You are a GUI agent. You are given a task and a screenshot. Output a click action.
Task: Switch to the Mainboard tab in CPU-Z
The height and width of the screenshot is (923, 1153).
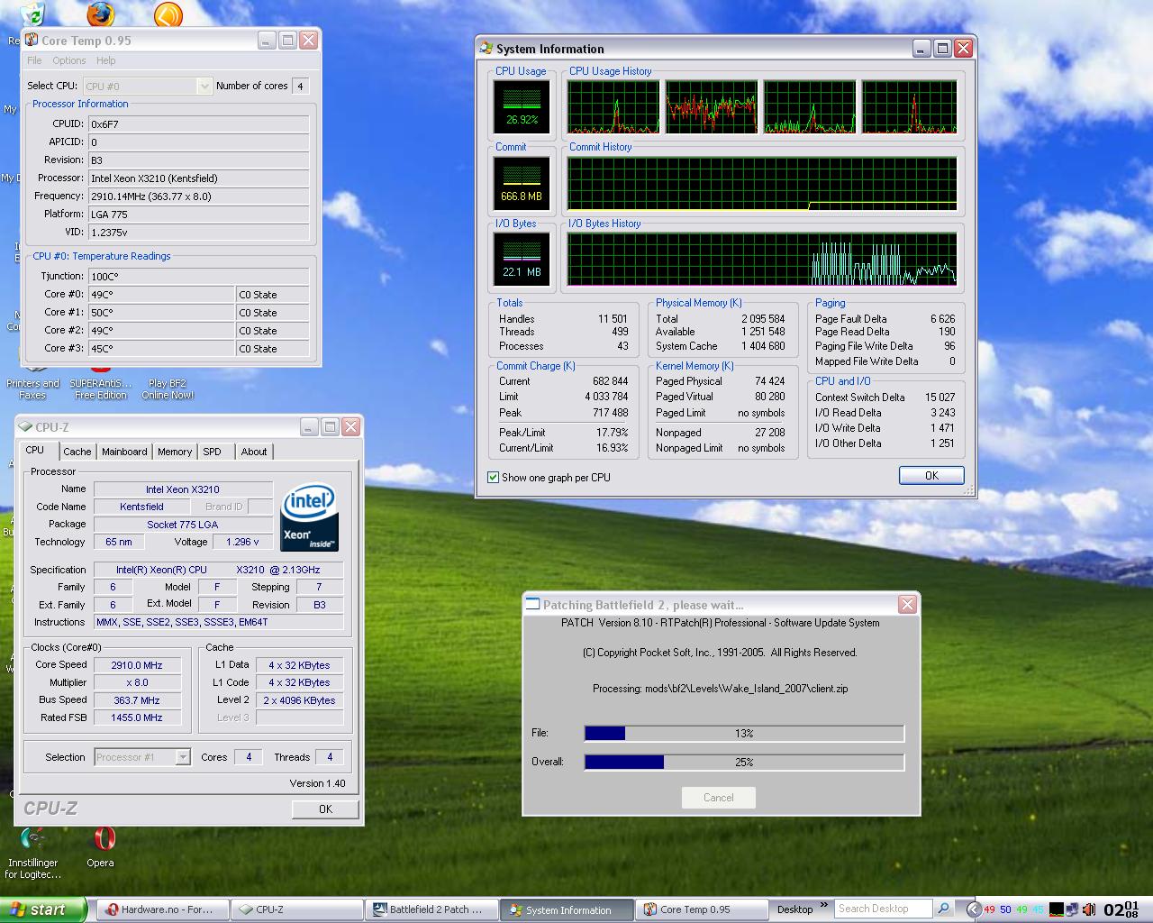[x=124, y=452]
